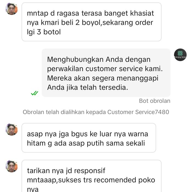Open customer avatar beside 'mntap d ragasa' message
Screen dimensions: 192x192
pyautogui.click(x=12, y=9)
